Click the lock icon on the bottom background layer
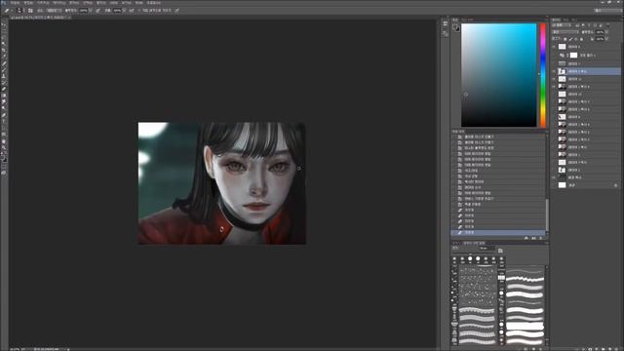Image resolution: width=624 pixels, height=351 pixels. click(615, 185)
